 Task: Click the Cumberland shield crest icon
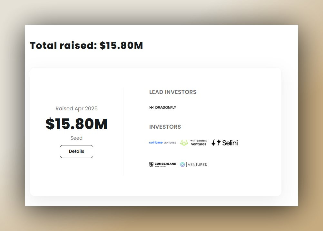point(151,165)
